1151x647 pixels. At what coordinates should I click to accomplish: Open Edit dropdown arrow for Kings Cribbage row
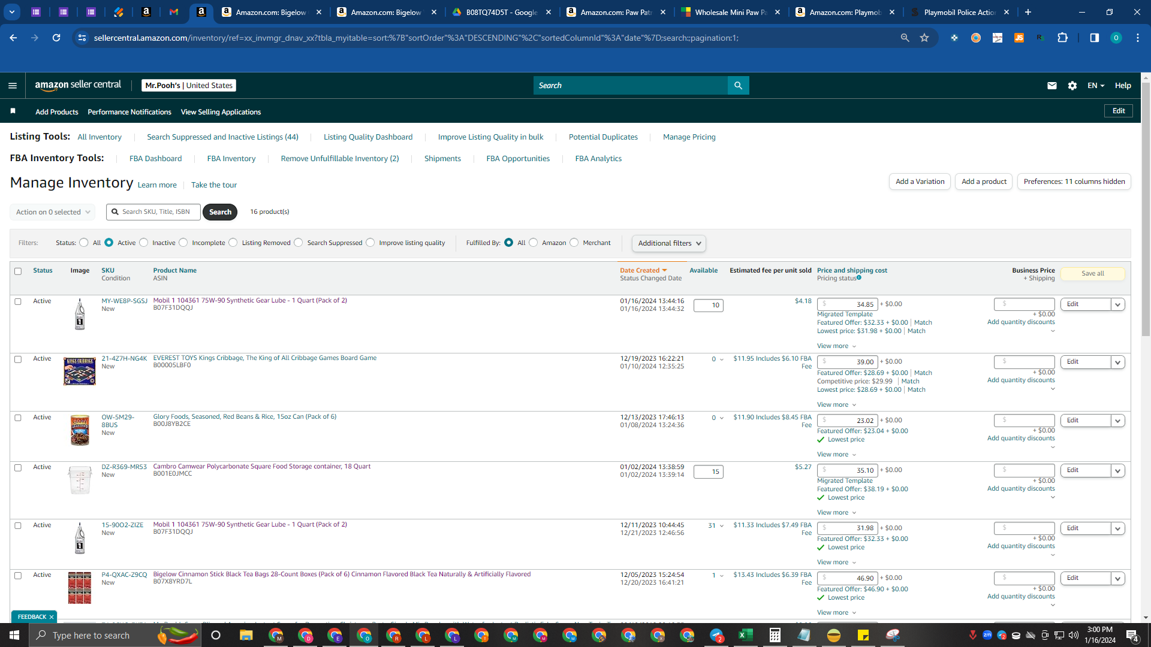click(1117, 362)
